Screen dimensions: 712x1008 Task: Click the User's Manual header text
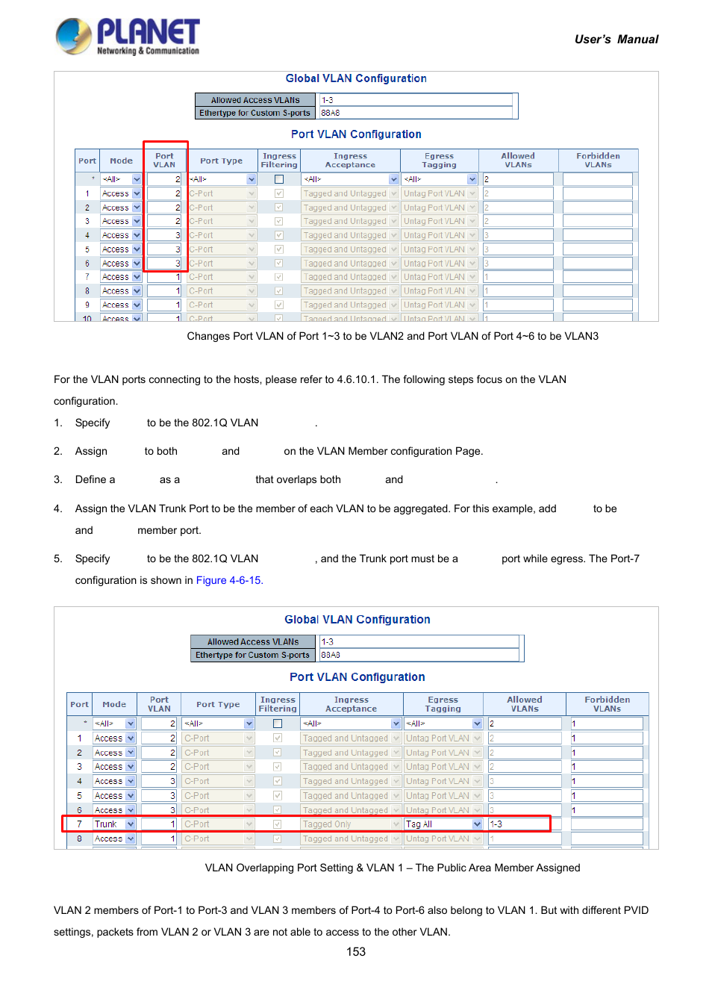pyautogui.click(x=616, y=40)
